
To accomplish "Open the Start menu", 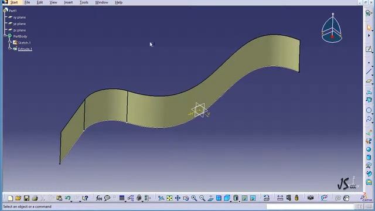I will point(14,2).
